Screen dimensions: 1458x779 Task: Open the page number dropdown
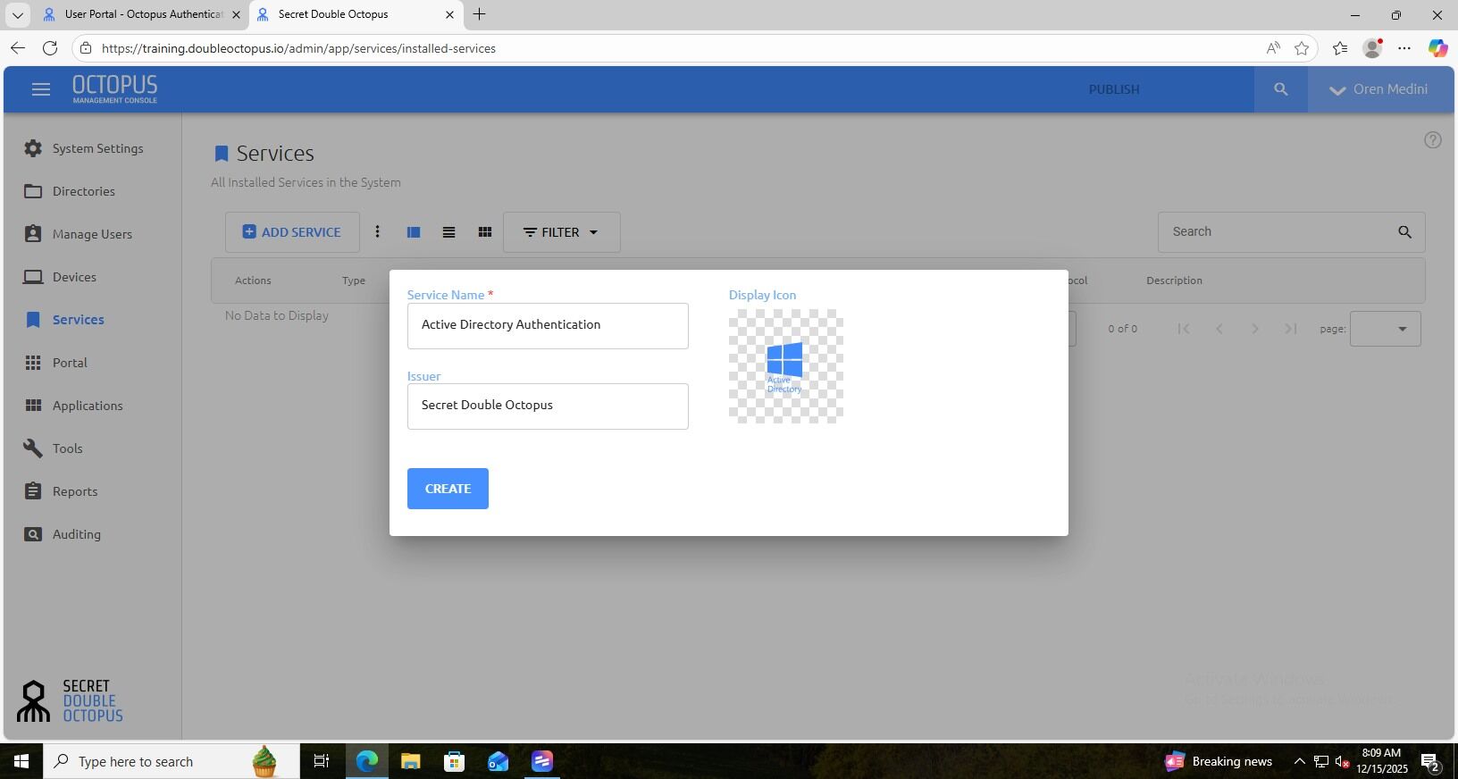pyautogui.click(x=1385, y=329)
